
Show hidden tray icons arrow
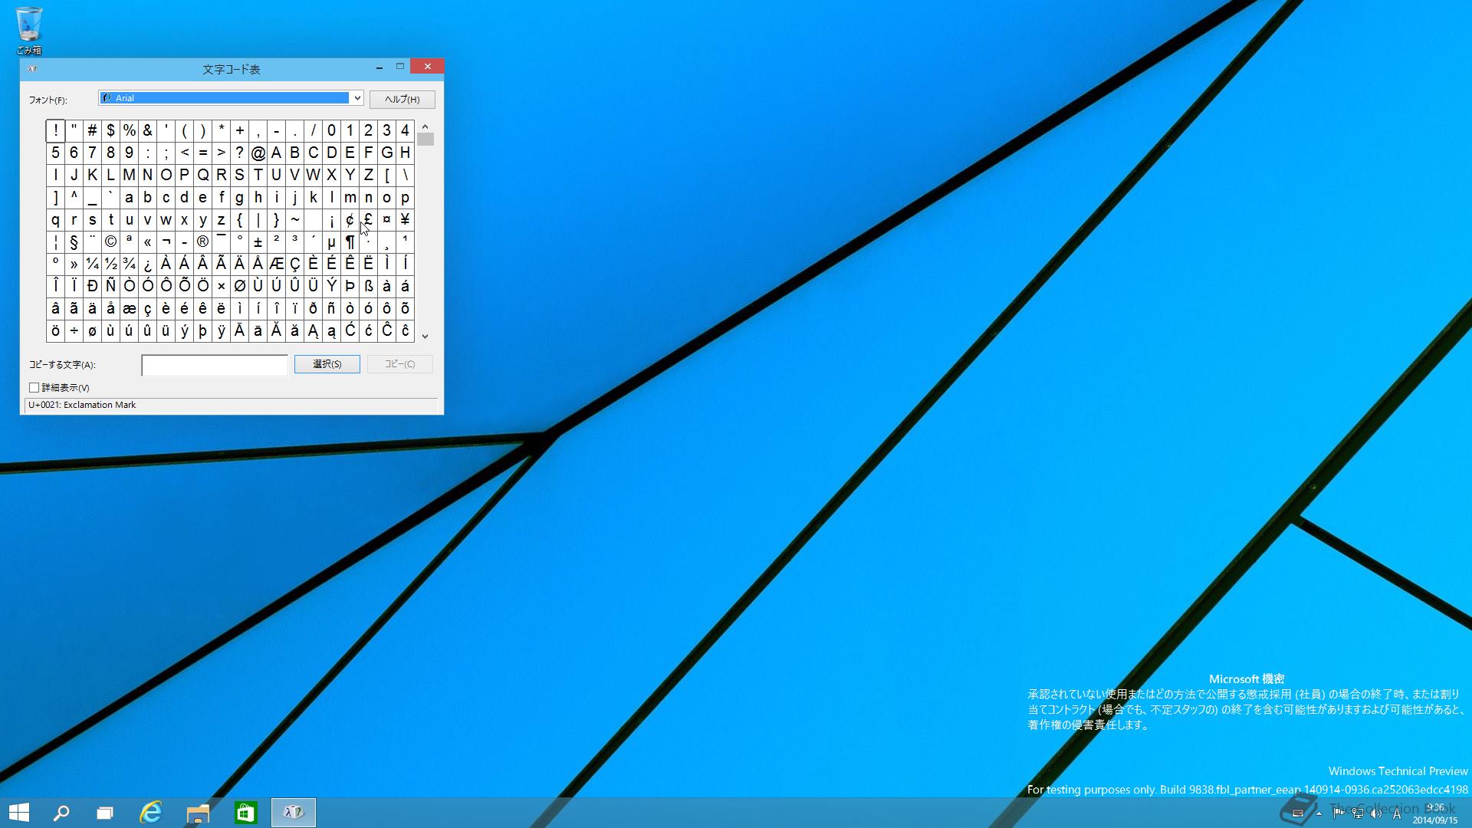tap(1319, 814)
